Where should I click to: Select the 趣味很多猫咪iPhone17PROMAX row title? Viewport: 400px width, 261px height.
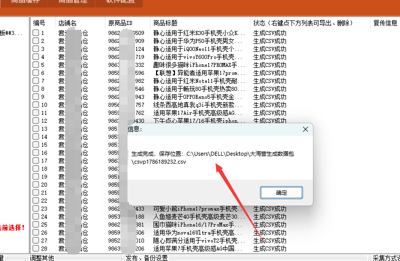click(x=199, y=65)
